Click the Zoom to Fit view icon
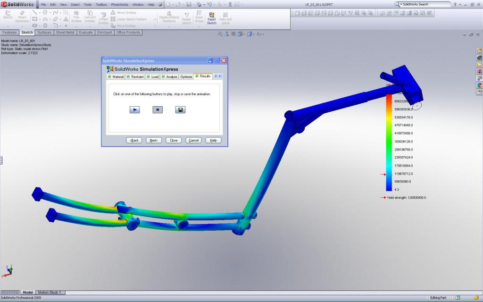The image size is (483, 302). [x=220, y=34]
